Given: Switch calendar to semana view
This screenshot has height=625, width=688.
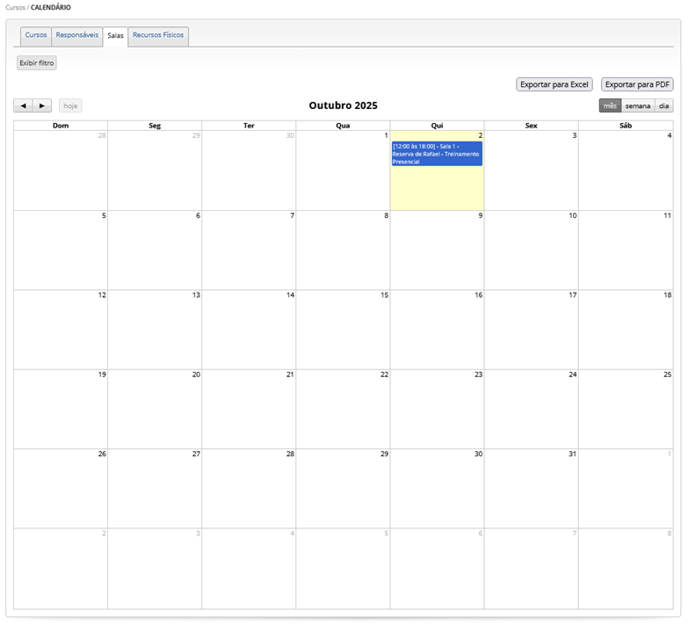Looking at the screenshot, I should pyautogui.click(x=637, y=105).
